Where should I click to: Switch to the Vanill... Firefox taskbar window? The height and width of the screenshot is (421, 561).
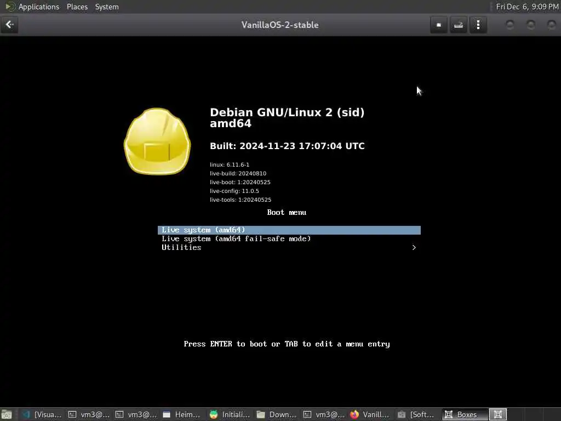pos(370,414)
